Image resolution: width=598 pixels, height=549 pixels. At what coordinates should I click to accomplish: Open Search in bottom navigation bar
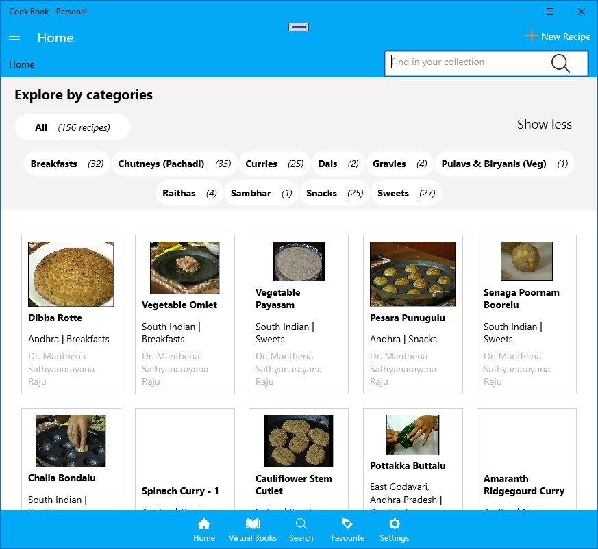pos(301,531)
